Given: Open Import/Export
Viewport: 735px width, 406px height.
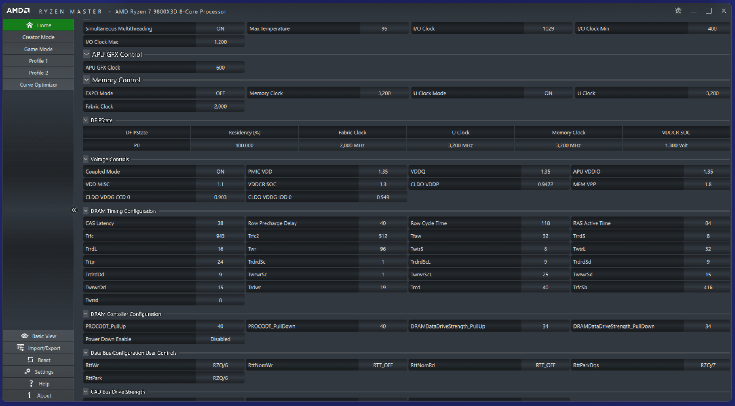Looking at the screenshot, I should tap(38, 348).
